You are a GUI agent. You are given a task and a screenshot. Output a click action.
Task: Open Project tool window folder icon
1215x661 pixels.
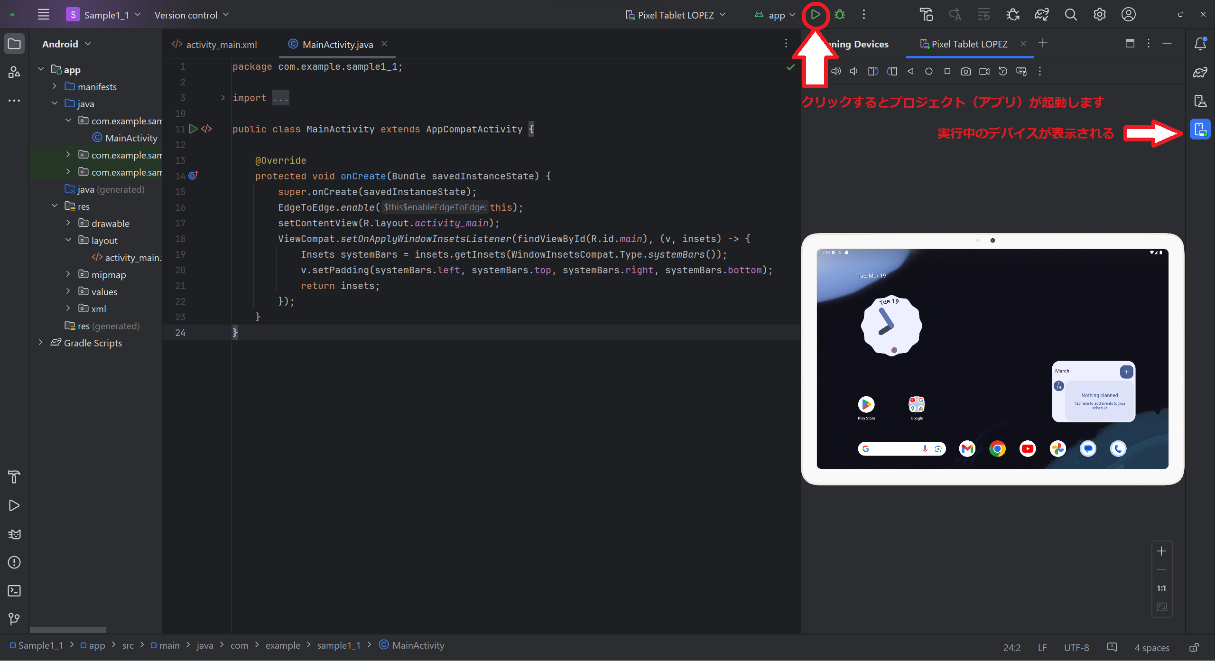[14, 44]
